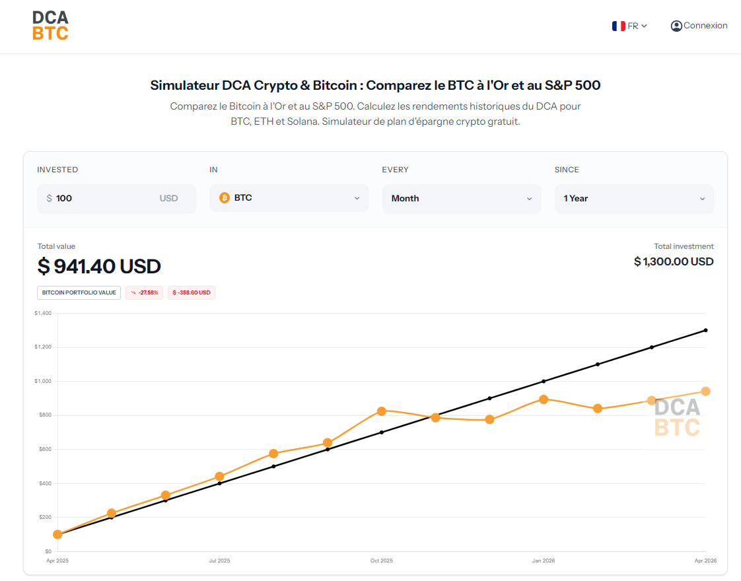Screen dimensions: 741x581
Task: Expand the 1 Year timeframe dropdown
Action: (x=633, y=197)
